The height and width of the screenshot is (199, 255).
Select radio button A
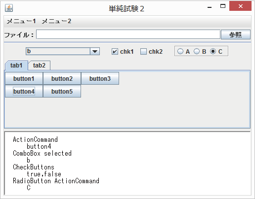pos(180,51)
